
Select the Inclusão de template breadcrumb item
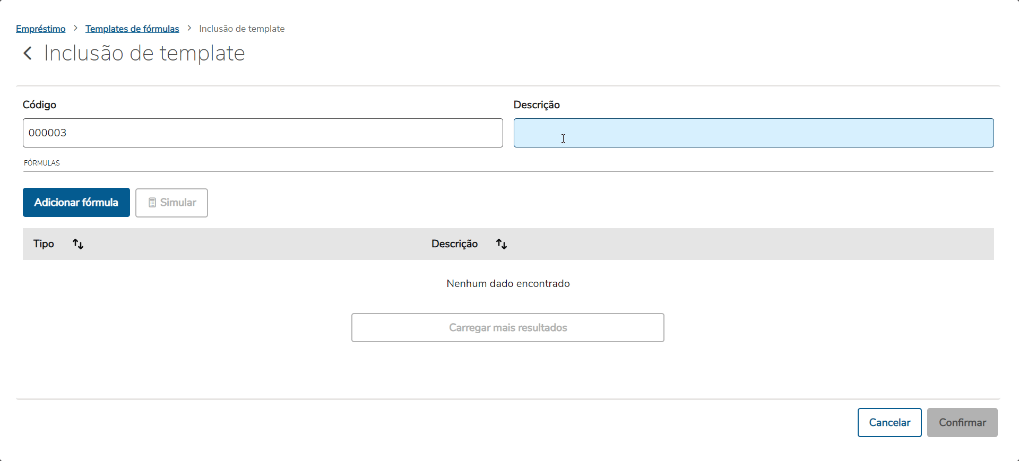pyautogui.click(x=241, y=29)
